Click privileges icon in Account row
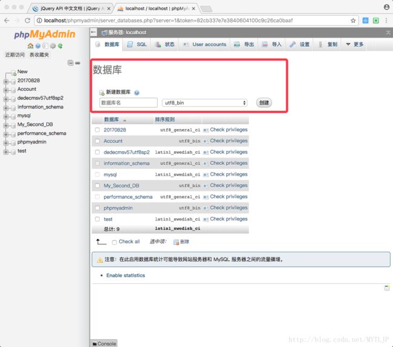Image resolution: width=393 pixels, height=347 pixels. click(x=206, y=141)
